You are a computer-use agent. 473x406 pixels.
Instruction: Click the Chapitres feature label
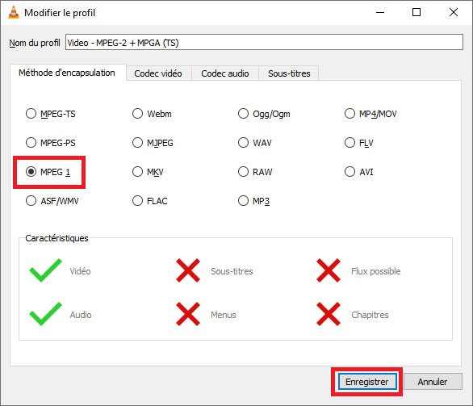point(370,315)
